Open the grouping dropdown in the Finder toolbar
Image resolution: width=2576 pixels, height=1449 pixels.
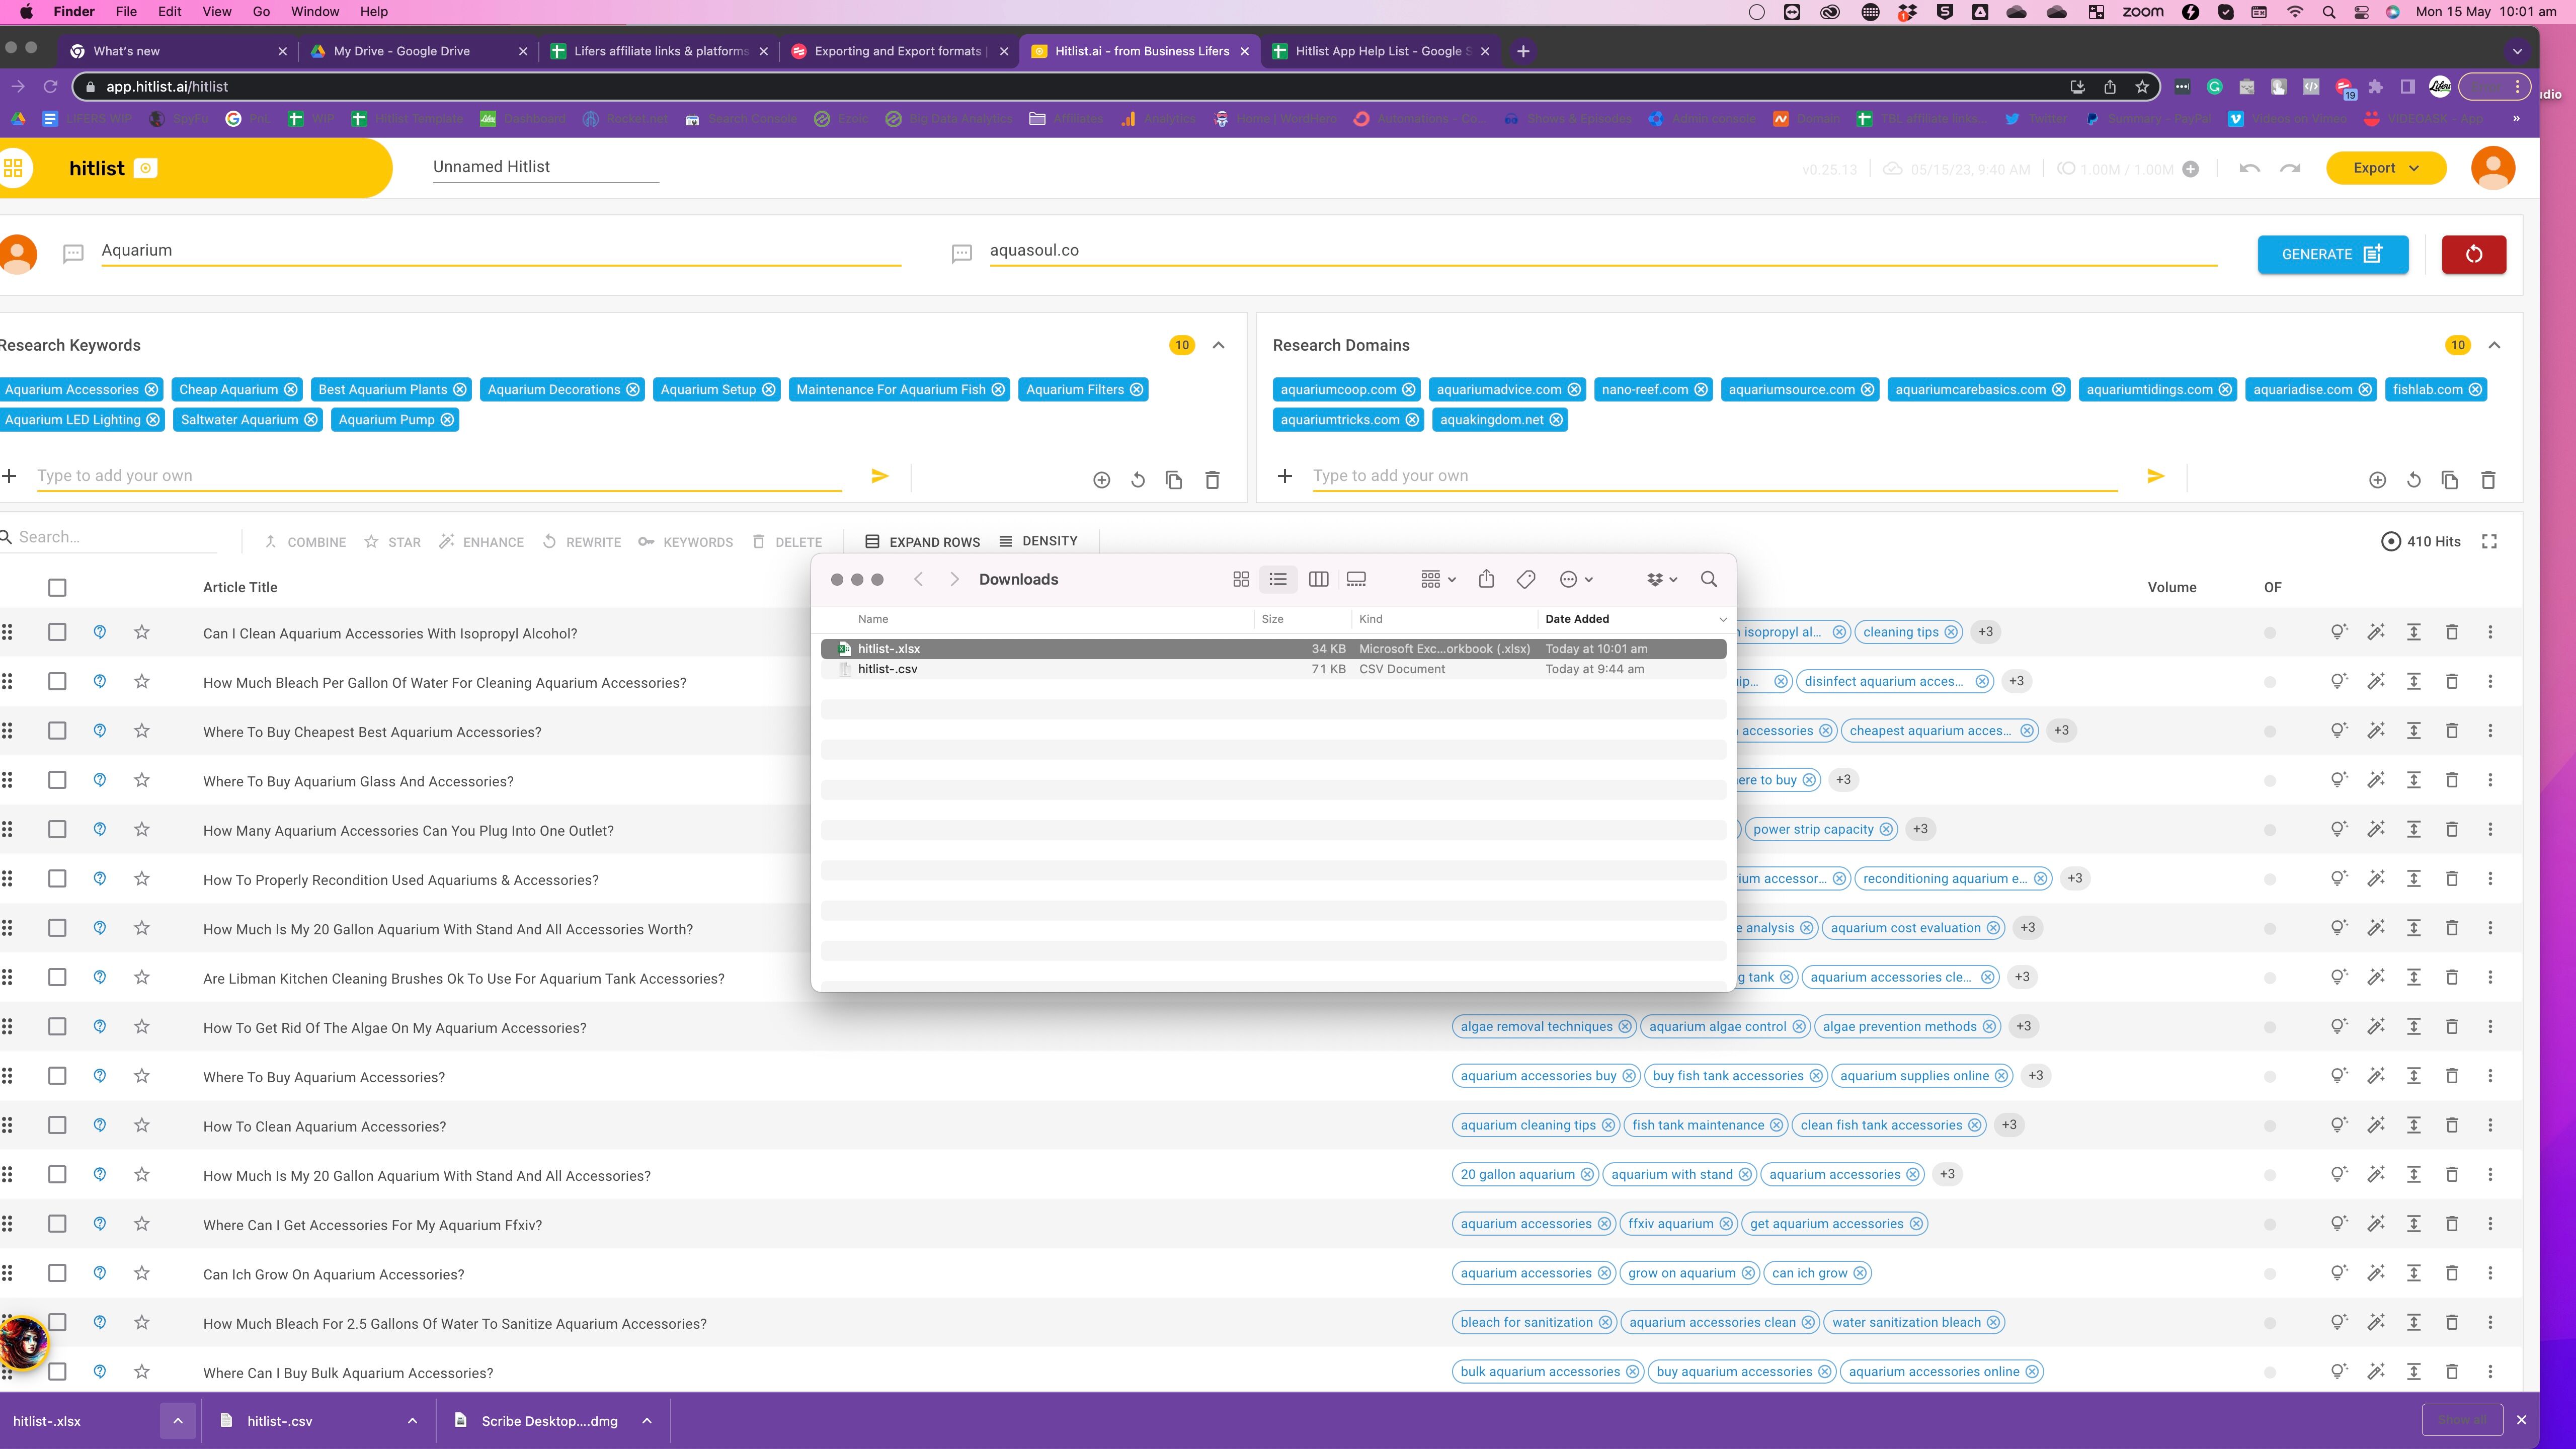click(x=1437, y=579)
